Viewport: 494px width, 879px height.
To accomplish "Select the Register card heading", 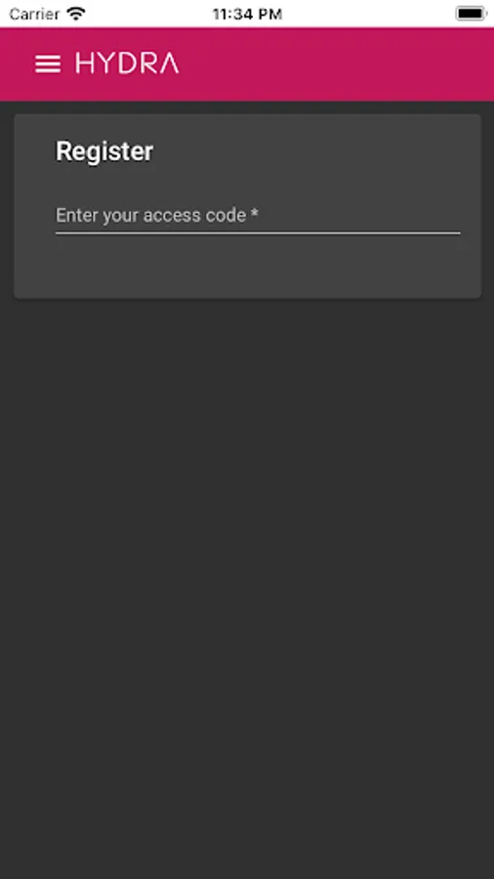I will pyautogui.click(x=104, y=151).
